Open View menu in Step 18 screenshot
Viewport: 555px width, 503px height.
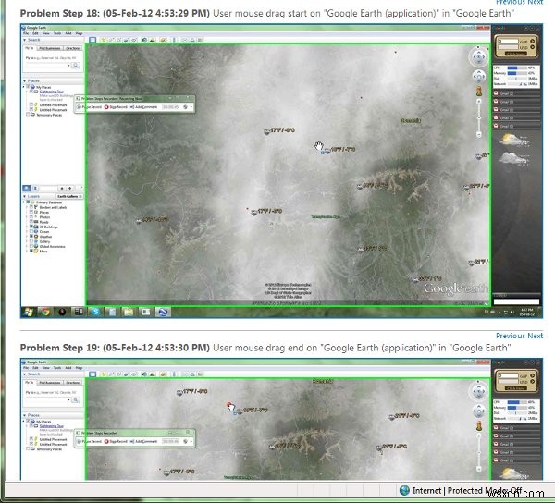click(46, 33)
